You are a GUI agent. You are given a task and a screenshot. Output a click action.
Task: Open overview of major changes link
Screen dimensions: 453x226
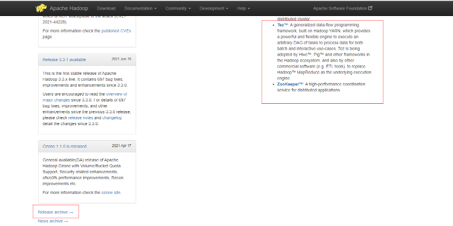pyautogui.click(x=84, y=97)
